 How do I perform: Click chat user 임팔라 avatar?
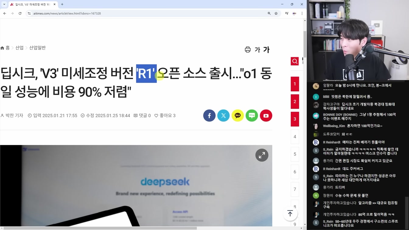[x=316, y=86]
